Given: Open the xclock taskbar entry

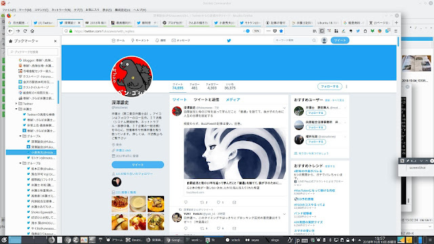Looking at the screenshot, I should (233, 240).
